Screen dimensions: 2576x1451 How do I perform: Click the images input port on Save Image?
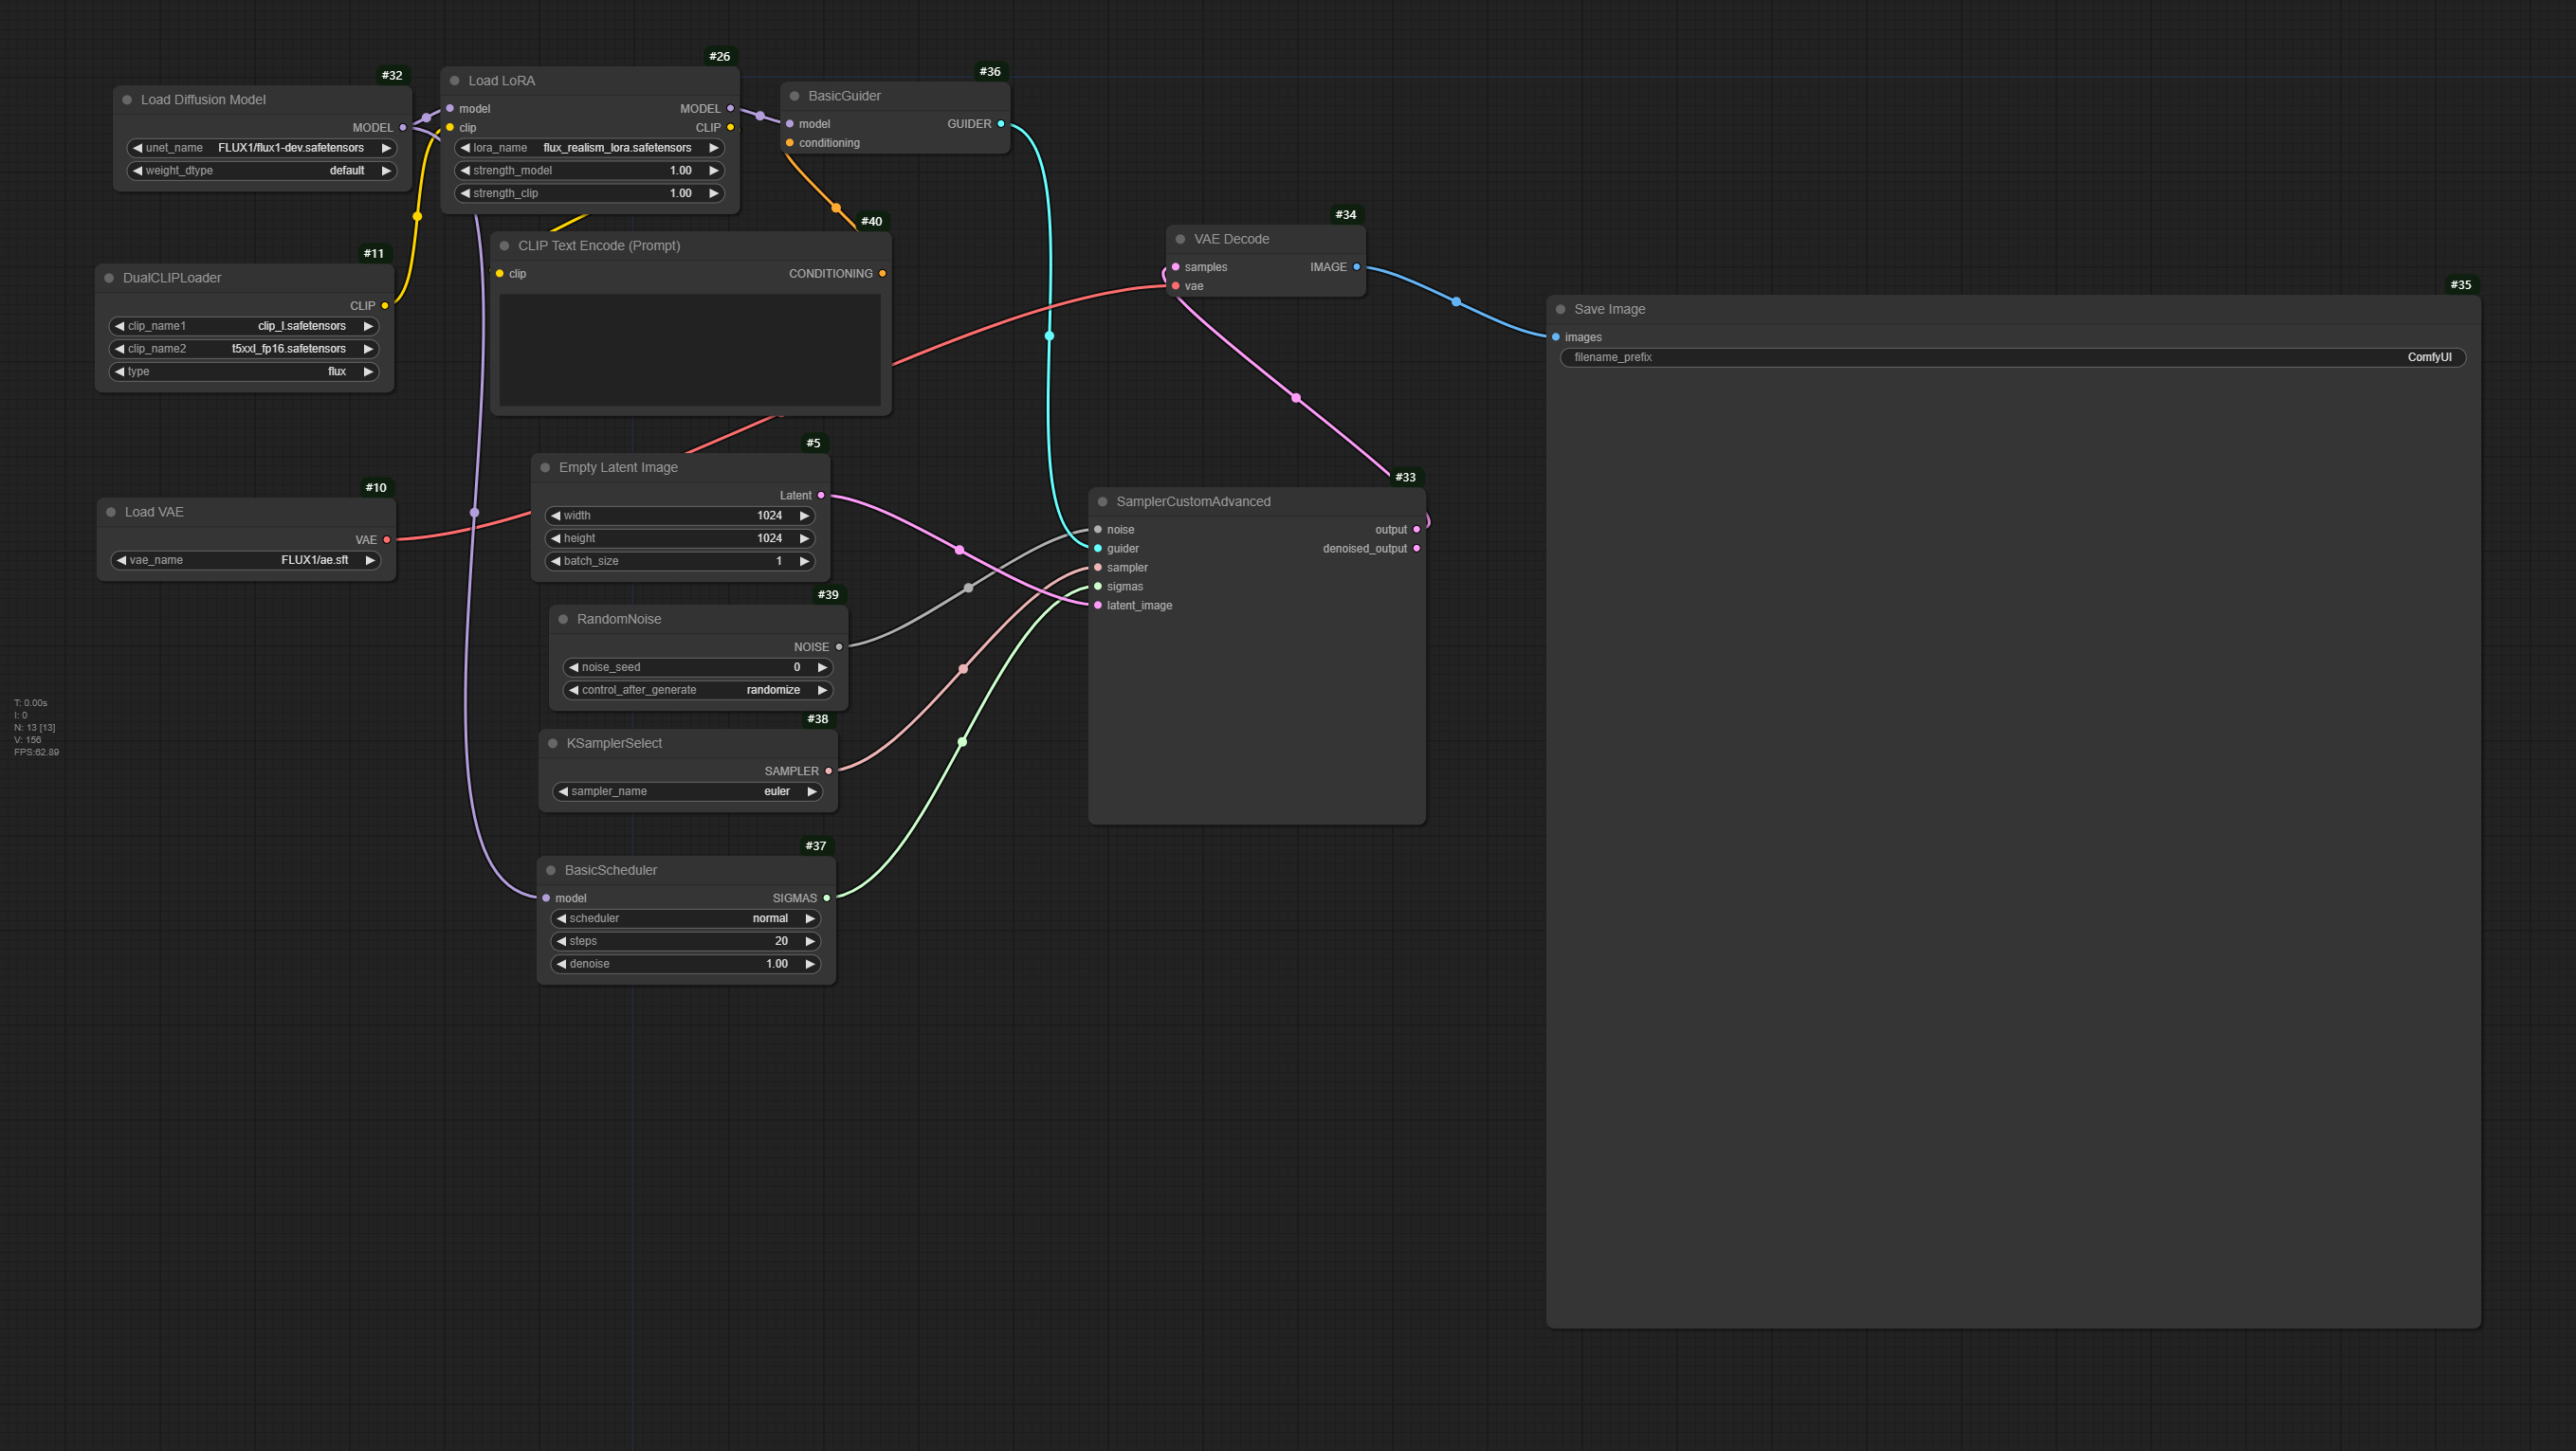(1556, 337)
